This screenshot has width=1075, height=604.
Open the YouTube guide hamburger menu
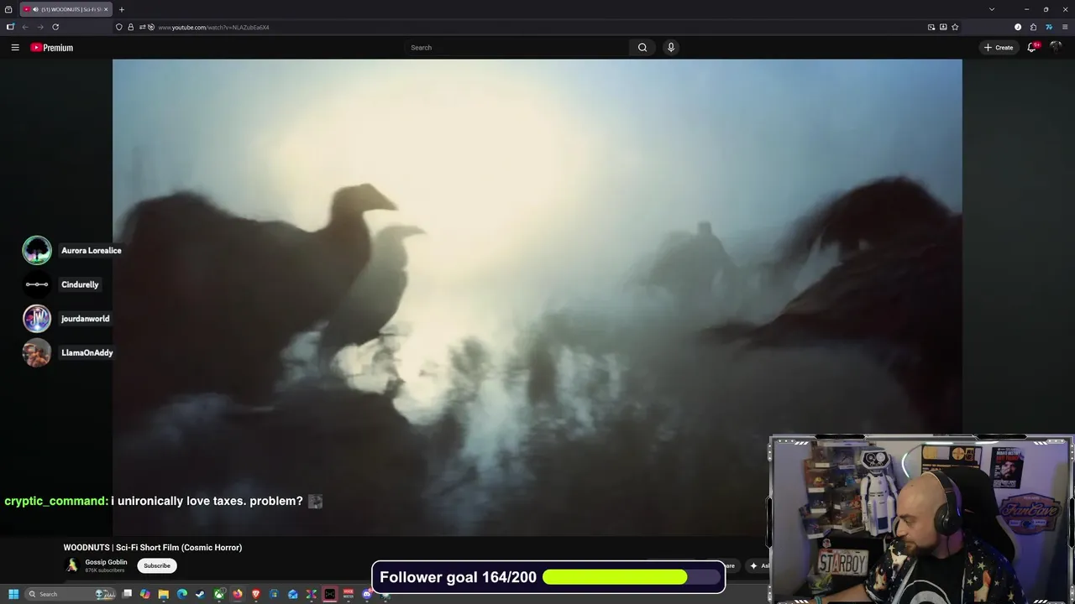(15, 48)
